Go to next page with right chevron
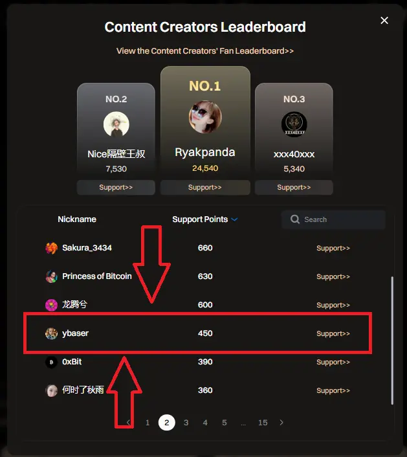The height and width of the screenshot is (457, 407). click(281, 422)
